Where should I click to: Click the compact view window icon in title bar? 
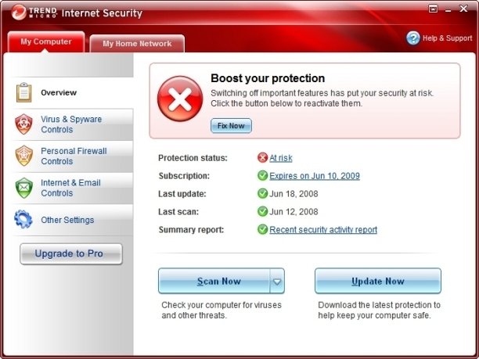[433, 9]
